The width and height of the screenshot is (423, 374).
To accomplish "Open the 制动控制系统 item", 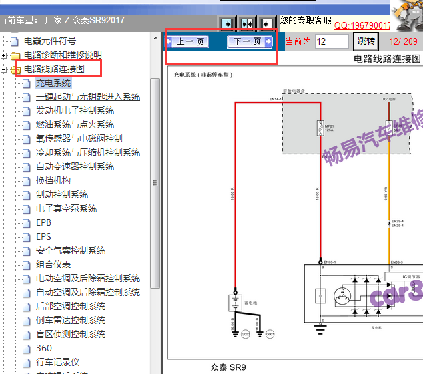I will pyautogui.click(x=62, y=194).
